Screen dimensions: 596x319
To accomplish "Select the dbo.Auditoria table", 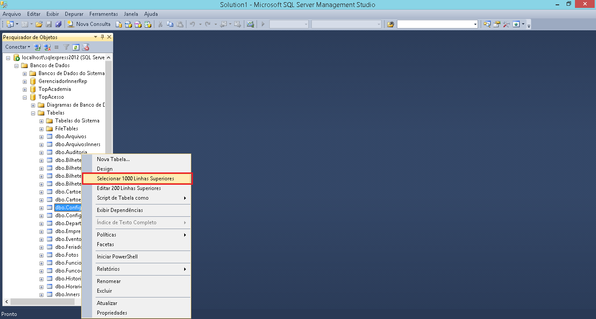I will click(x=71, y=152).
